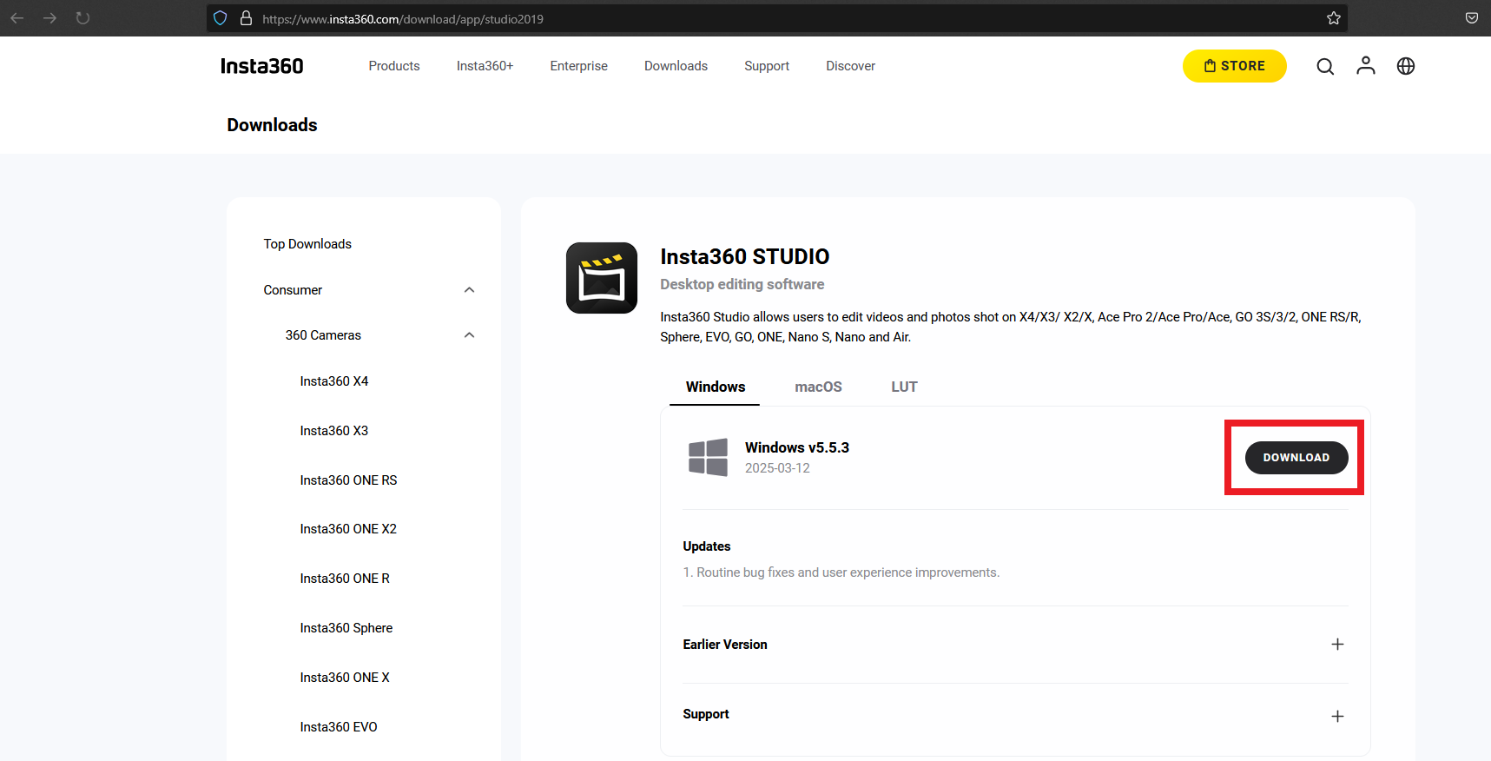Click the Insta360 Studio description paragraph

1011,327
